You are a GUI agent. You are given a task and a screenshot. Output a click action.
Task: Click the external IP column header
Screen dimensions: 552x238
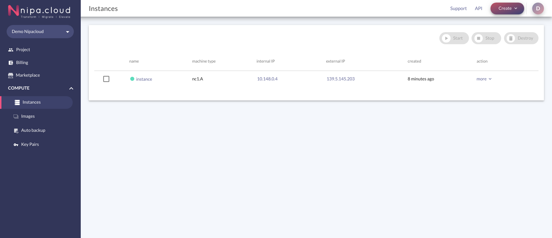(x=335, y=61)
